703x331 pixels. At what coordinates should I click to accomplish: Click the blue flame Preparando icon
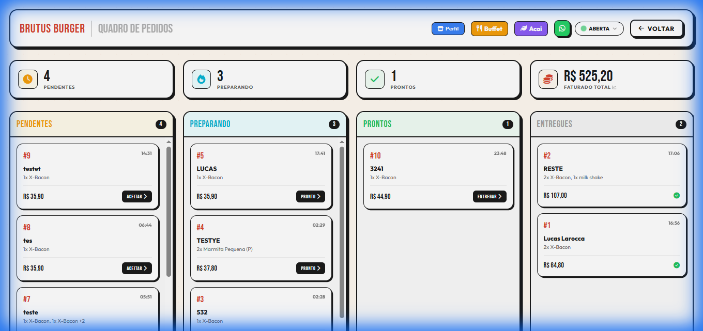(x=202, y=79)
